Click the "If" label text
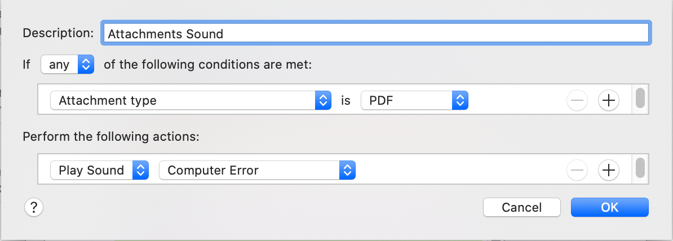673x241 pixels. coord(26,65)
